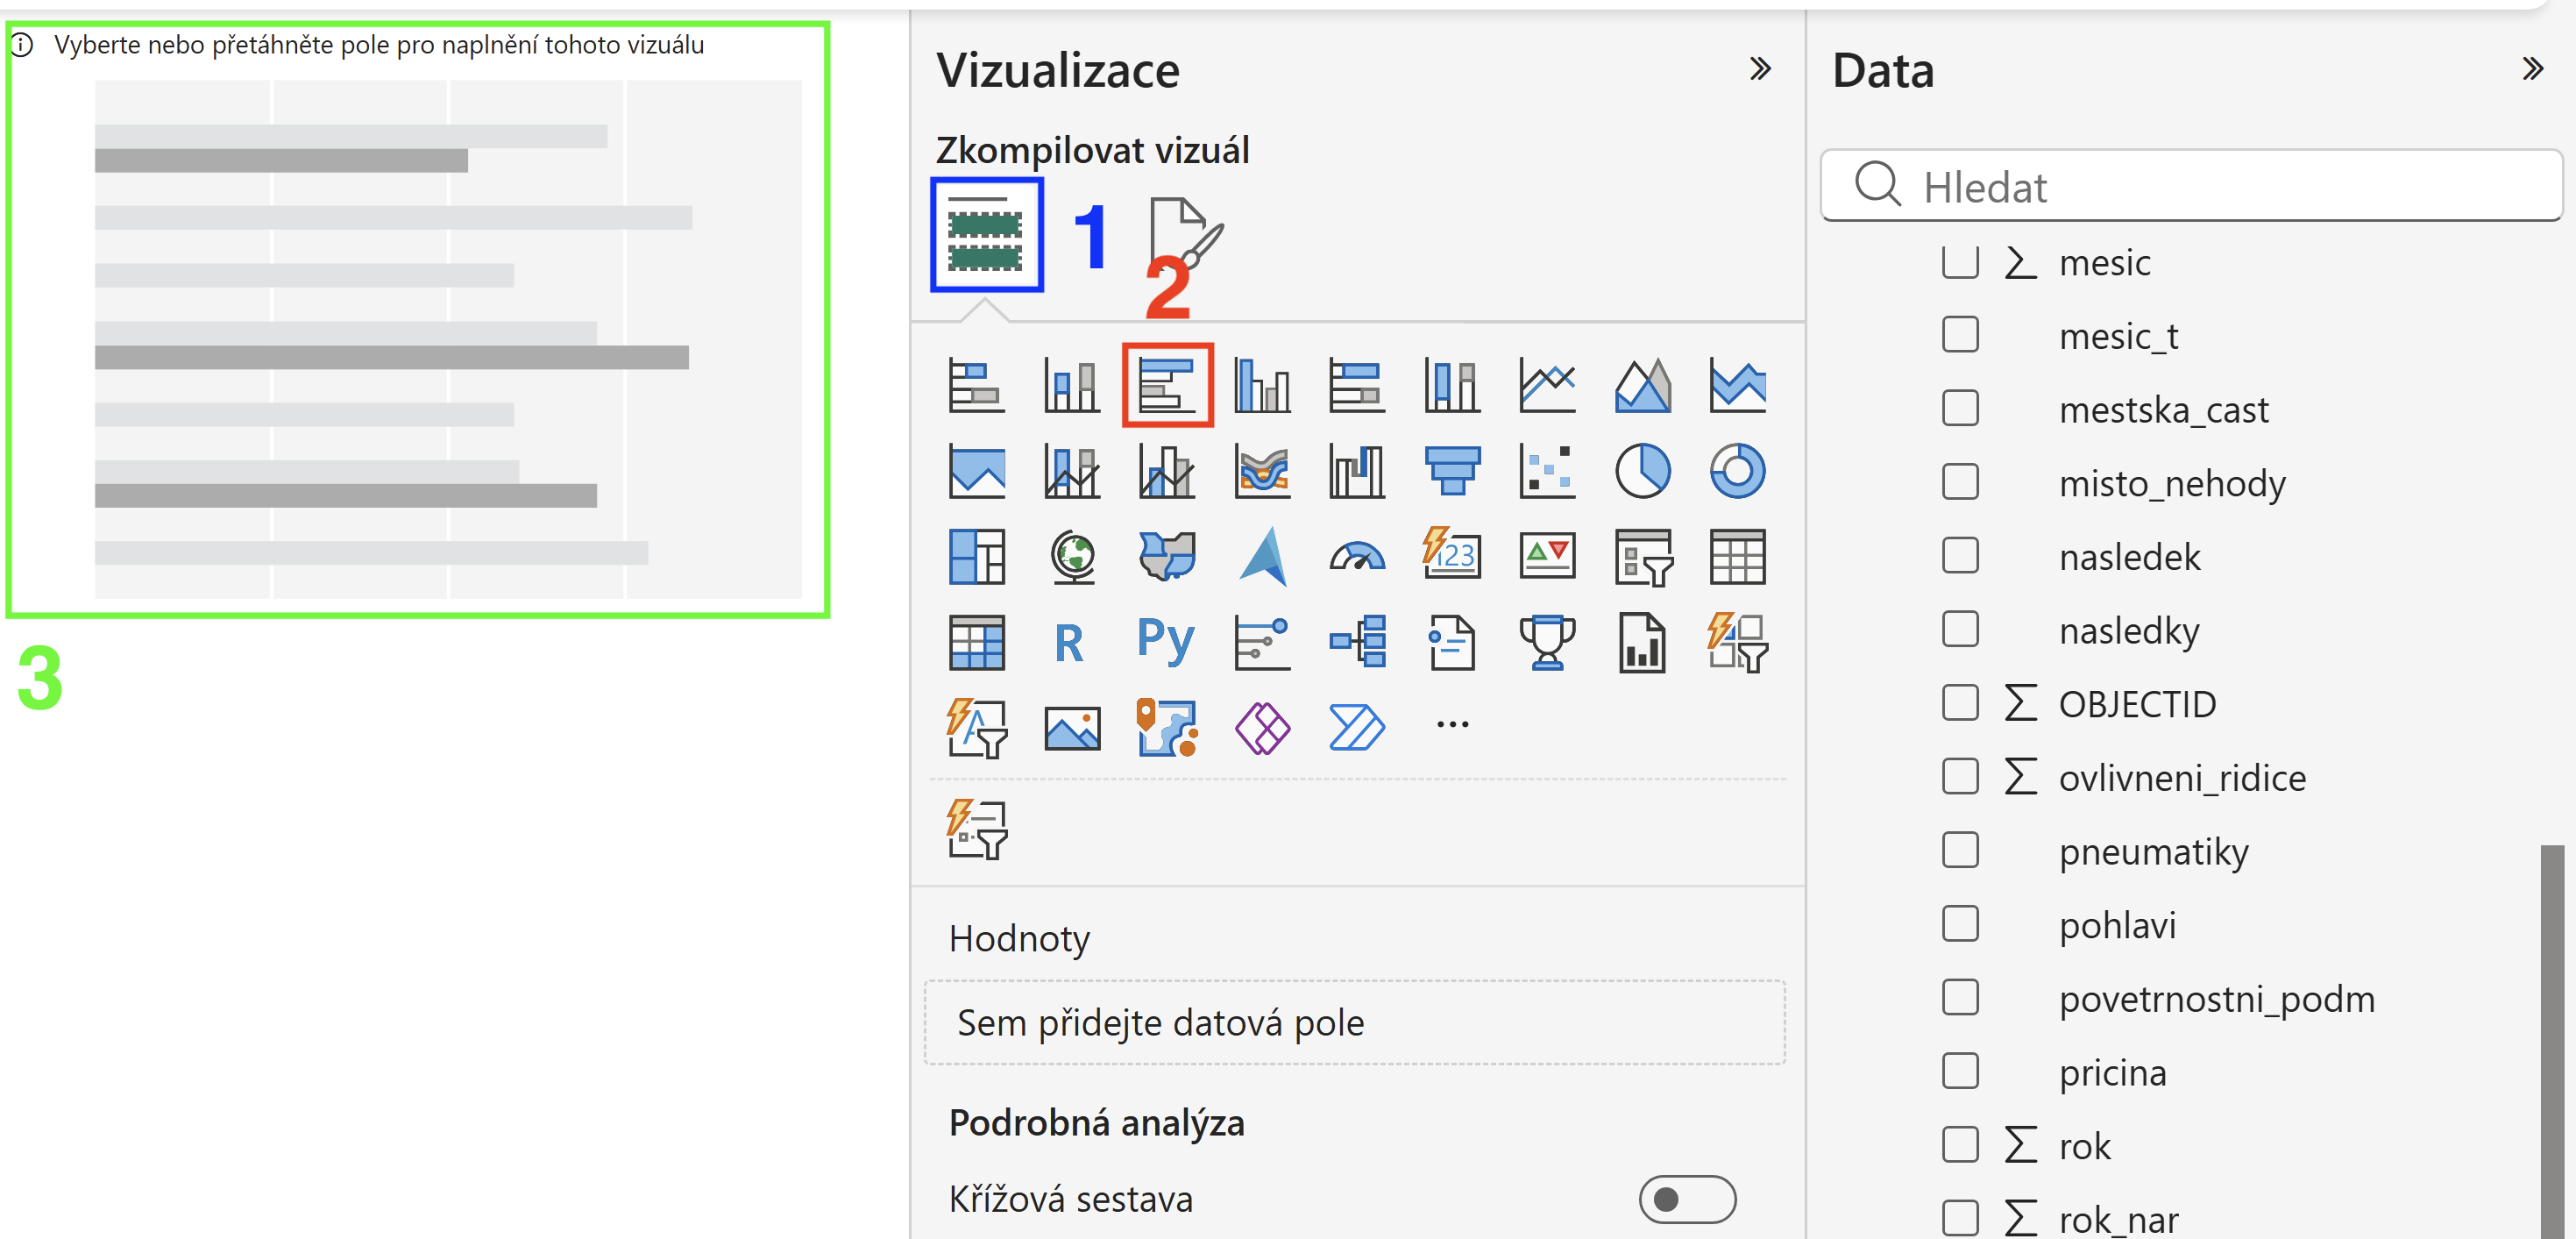Click the Hodnoty data field well

pyautogui.click(x=1355, y=1022)
